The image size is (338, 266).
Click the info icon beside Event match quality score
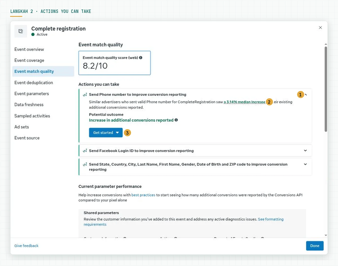141,58
